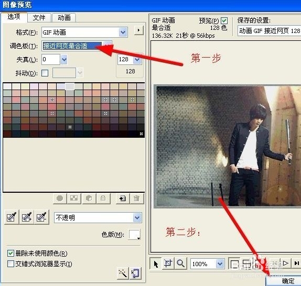Open the 128 colors count dropdown
Viewport: 301px width, 286px height.
point(137,59)
